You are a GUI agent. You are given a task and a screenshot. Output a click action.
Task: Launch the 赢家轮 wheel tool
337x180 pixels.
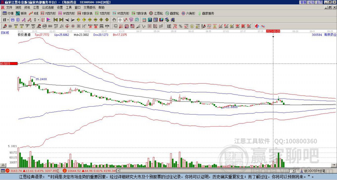(172, 13)
